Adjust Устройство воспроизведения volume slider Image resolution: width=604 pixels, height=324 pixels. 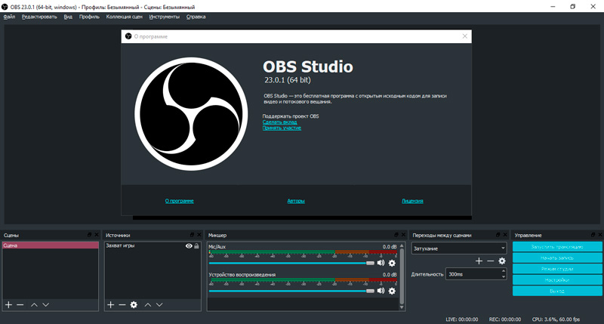291,291
